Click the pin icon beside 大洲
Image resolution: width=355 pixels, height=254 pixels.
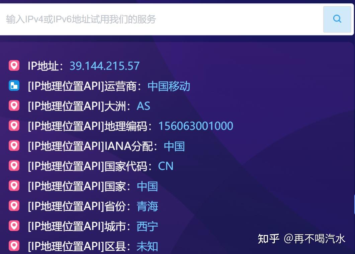pyautogui.click(x=14, y=106)
